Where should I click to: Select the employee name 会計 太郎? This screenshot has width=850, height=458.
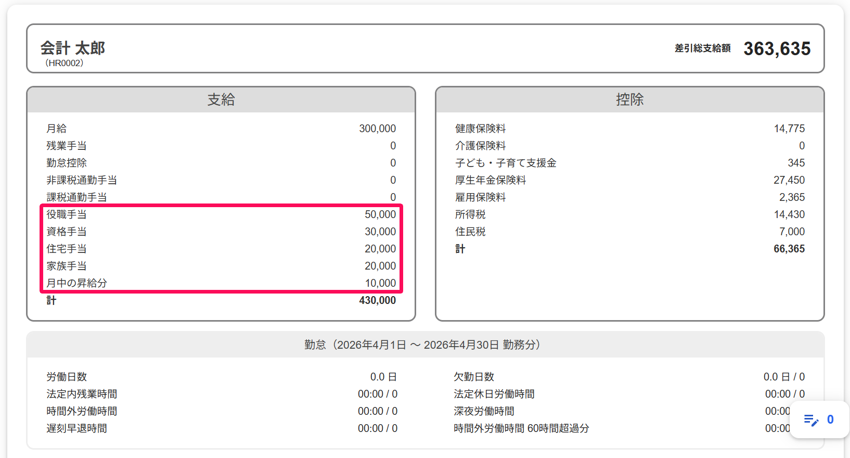coord(73,48)
